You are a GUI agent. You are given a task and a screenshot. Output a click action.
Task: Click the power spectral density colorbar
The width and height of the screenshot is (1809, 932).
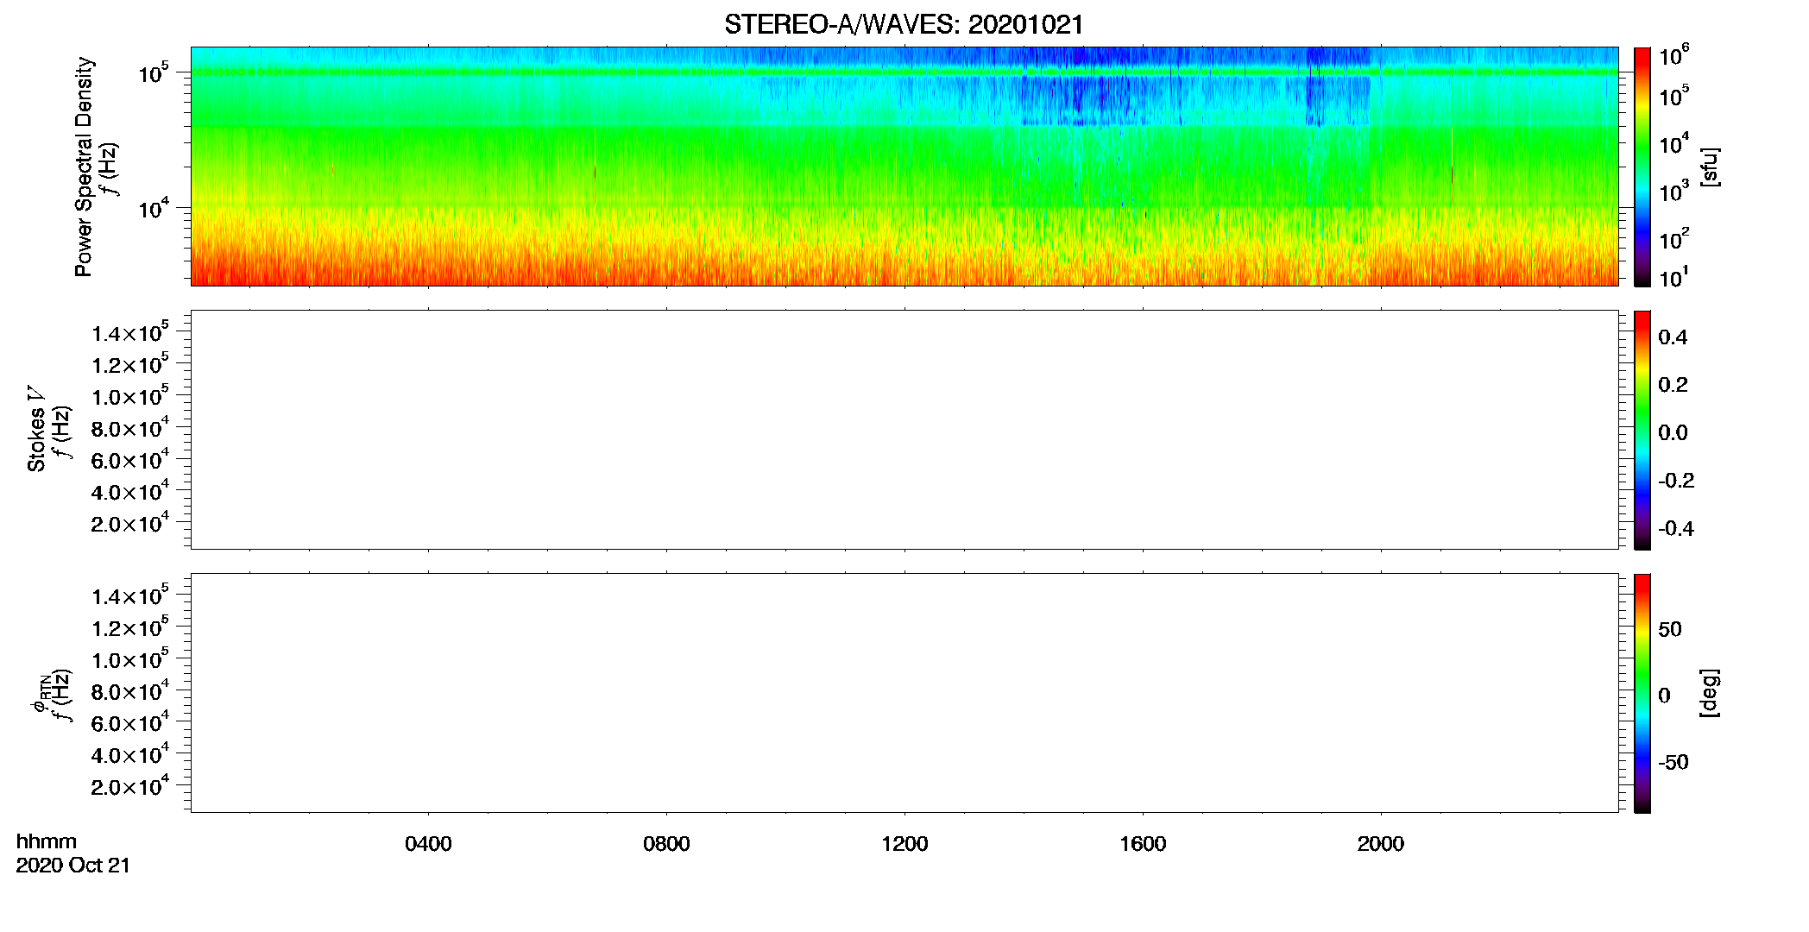[1642, 167]
